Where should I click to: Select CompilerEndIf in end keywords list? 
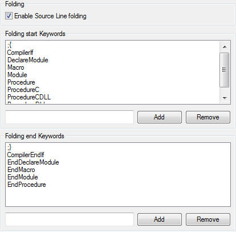point(26,155)
